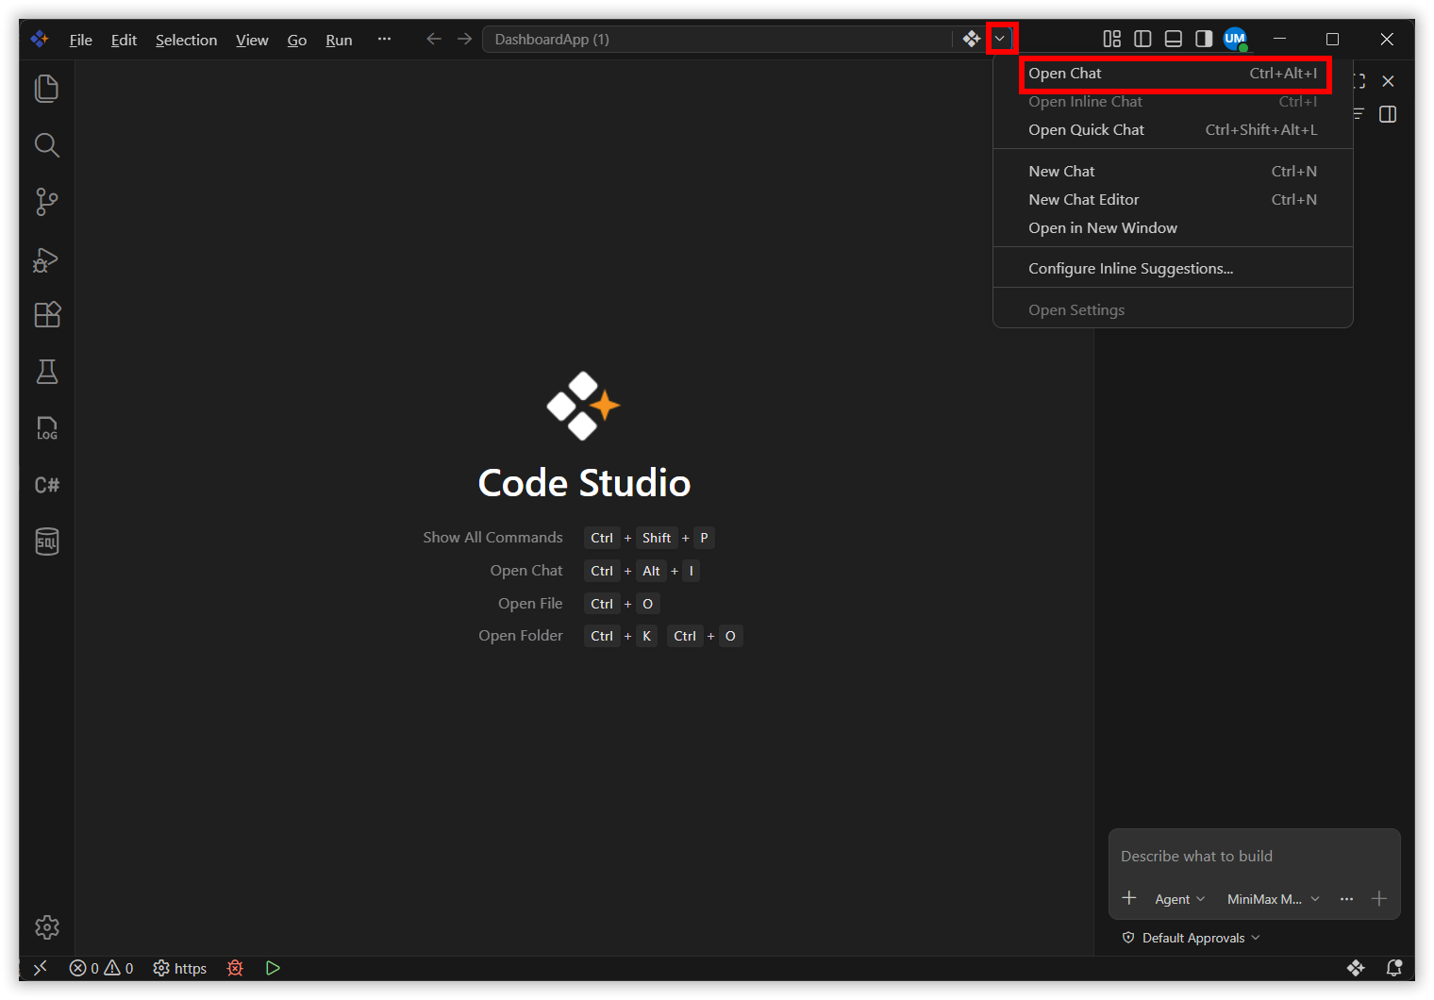Open the Customize Layout icon

click(x=1112, y=39)
